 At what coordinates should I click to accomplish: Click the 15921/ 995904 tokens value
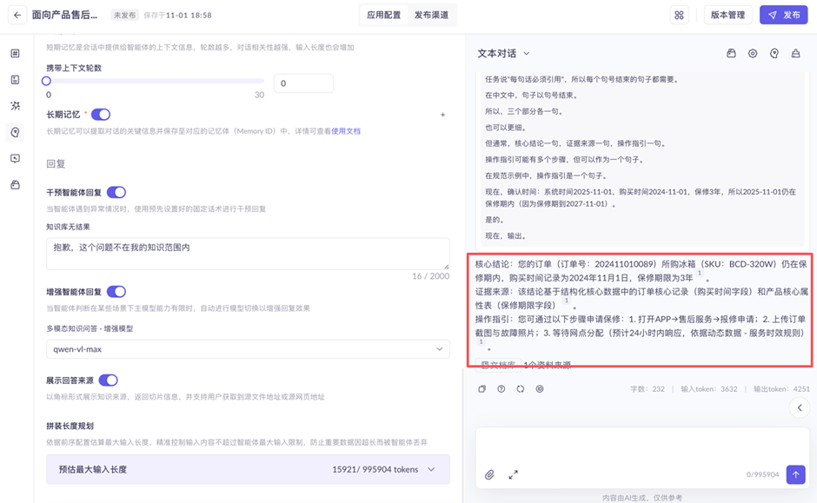[375, 469]
